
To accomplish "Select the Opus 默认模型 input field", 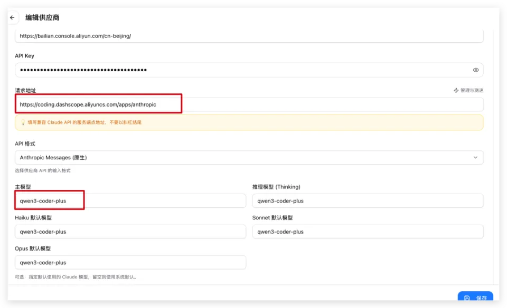I will (130, 262).
